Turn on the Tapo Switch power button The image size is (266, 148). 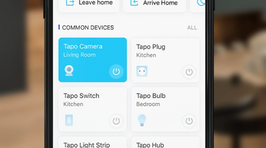click(x=116, y=121)
